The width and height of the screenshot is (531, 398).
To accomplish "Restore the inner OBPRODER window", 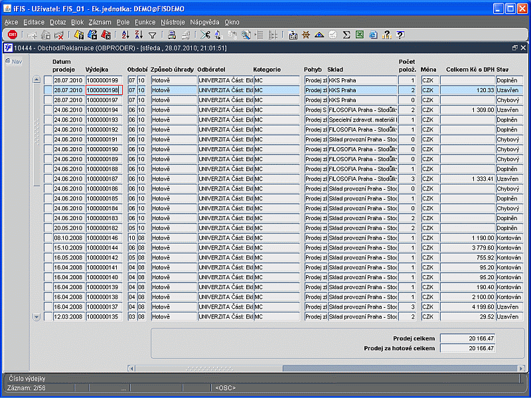I will tap(515, 48).
